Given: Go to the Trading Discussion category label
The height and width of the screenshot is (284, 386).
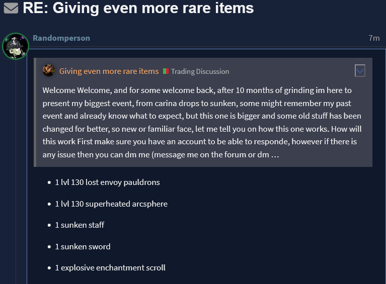Looking at the screenshot, I should click(200, 71).
